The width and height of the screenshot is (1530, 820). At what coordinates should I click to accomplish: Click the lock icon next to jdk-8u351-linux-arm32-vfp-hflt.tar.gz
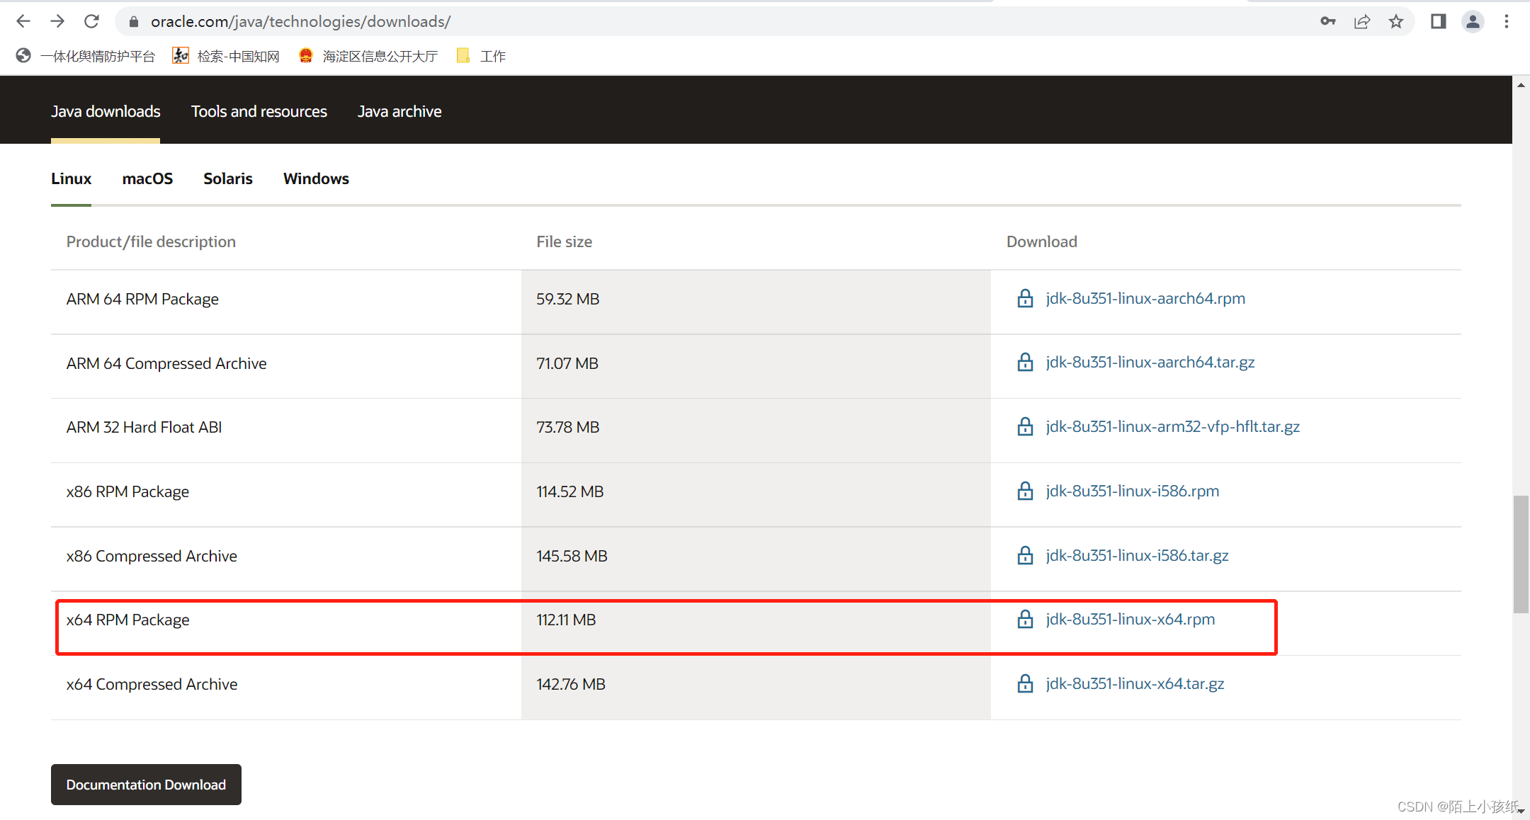1026,427
